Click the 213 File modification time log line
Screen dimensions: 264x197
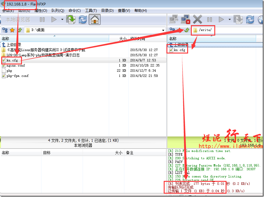click(x=199, y=151)
